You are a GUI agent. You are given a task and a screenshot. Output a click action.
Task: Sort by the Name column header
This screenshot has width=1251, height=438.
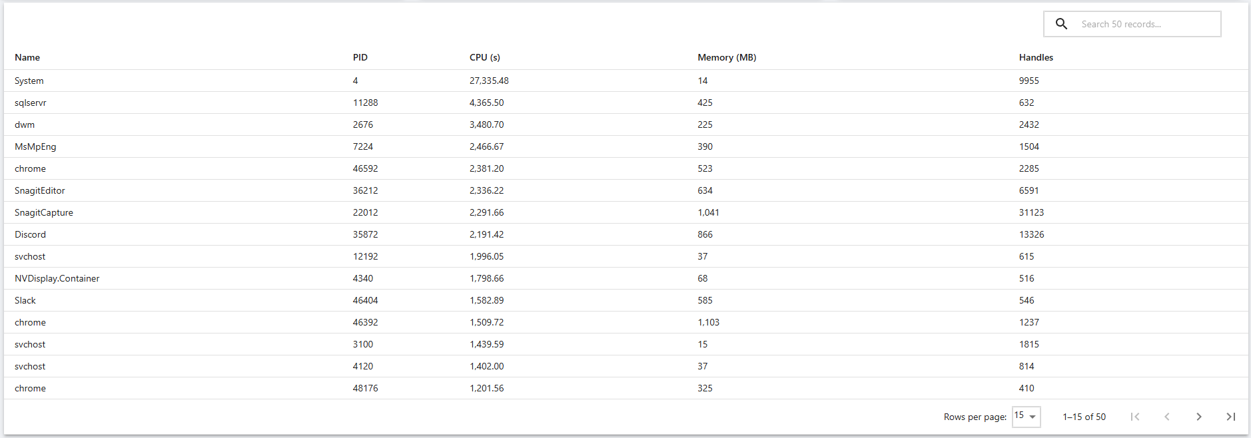[27, 57]
